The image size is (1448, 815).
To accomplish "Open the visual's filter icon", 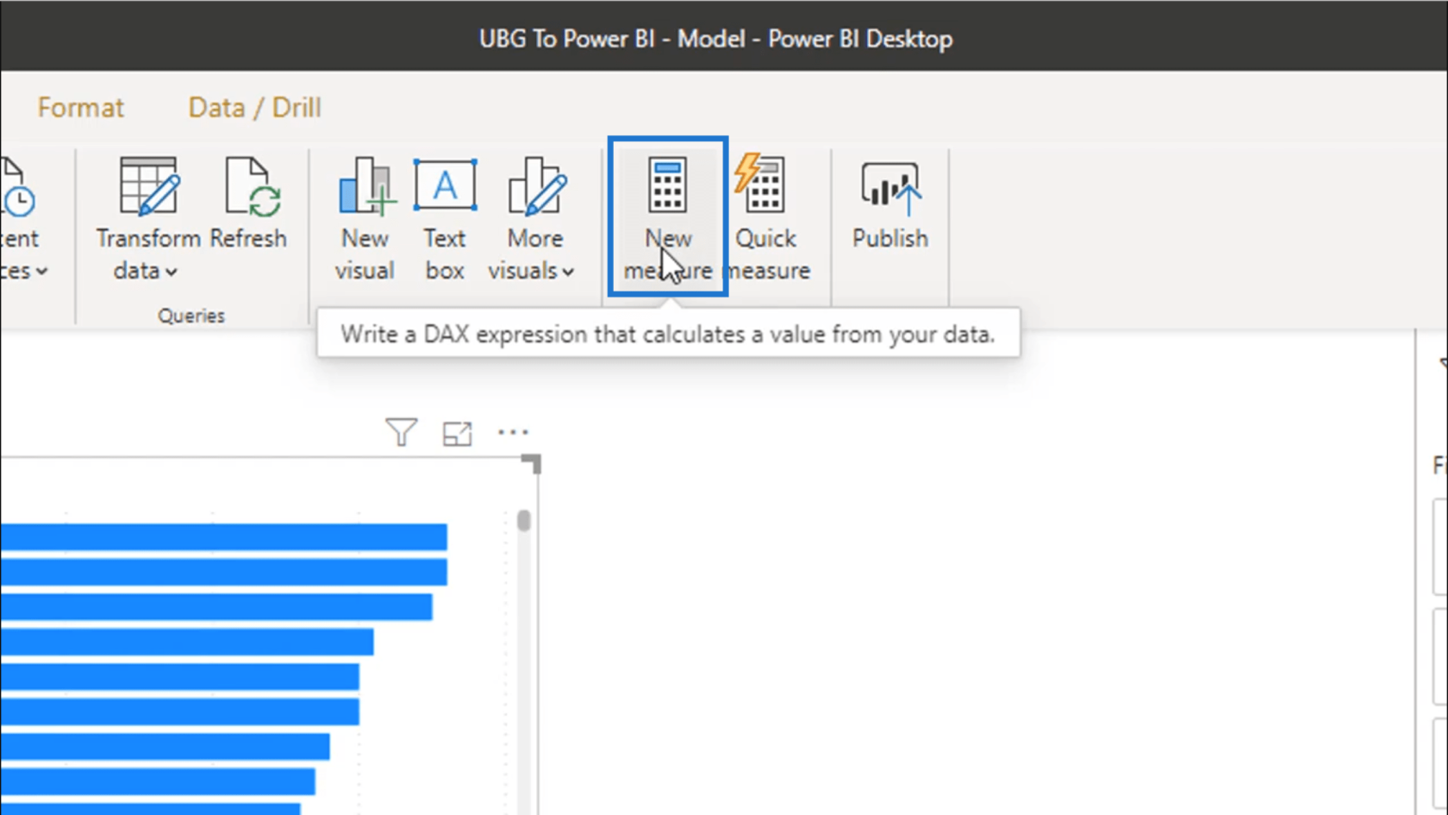I will 401,432.
